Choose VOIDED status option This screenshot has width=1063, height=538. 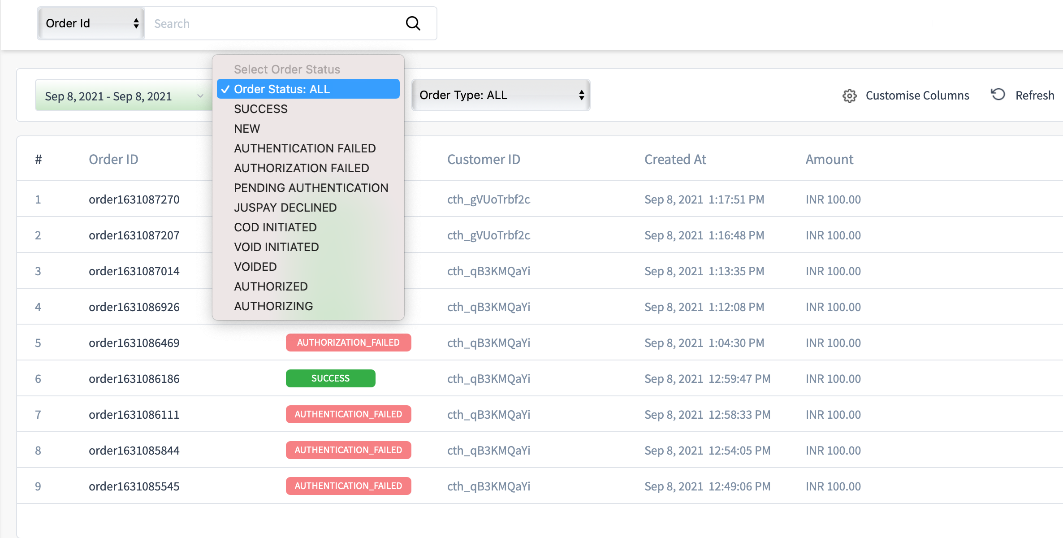coord(308,267)
